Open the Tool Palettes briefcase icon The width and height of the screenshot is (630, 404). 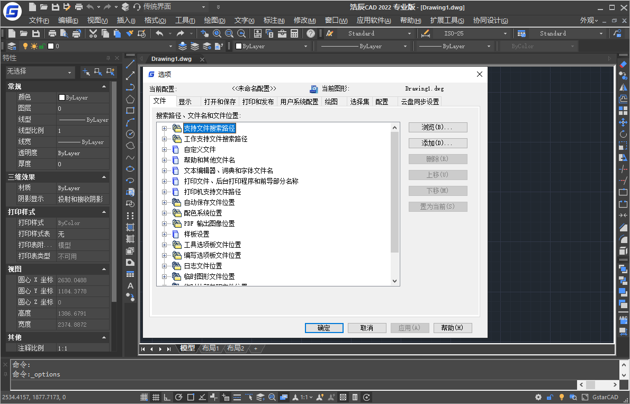click(282, 33)
